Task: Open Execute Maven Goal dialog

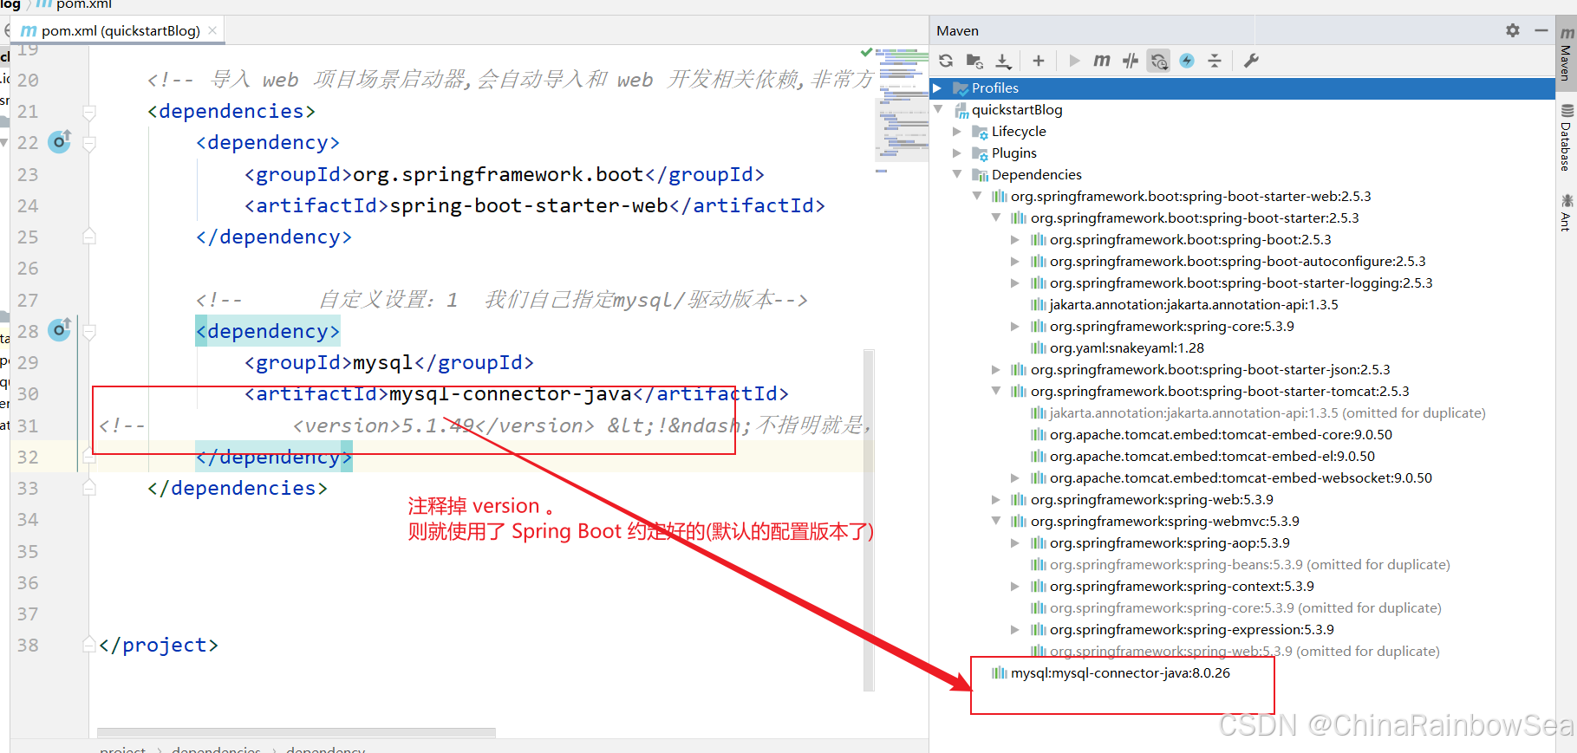Action: coord(1102,61)
